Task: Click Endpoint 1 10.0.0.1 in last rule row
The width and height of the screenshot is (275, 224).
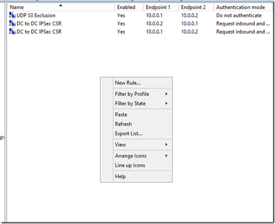Action: pos(154,32)
